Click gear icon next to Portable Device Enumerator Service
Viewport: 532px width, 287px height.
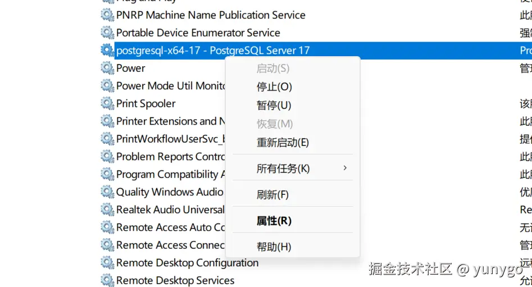tap(107, 33)
